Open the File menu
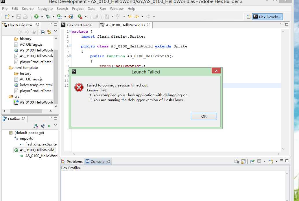Image resolution: width=299 pixels, height=201 pixels. (x=5, y=9)
